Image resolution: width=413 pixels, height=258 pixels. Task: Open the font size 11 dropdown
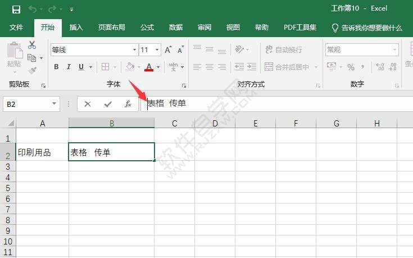157,50
